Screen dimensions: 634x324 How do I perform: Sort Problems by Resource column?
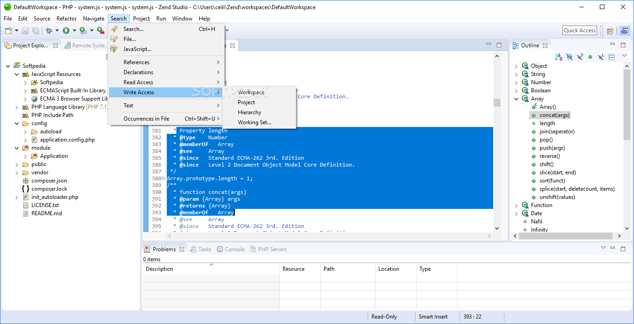(300, 269)
